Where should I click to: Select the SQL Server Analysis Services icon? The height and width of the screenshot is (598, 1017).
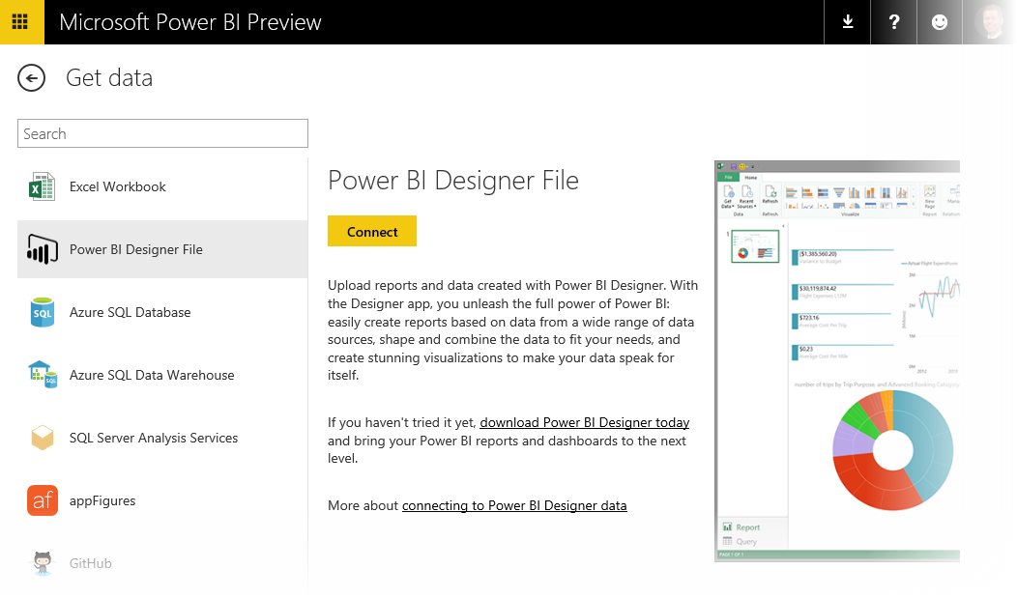[43, 438]
